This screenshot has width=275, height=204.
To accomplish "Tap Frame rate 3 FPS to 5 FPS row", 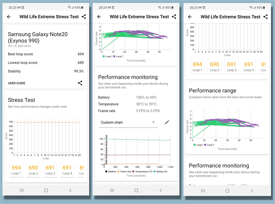I will 129,111.
